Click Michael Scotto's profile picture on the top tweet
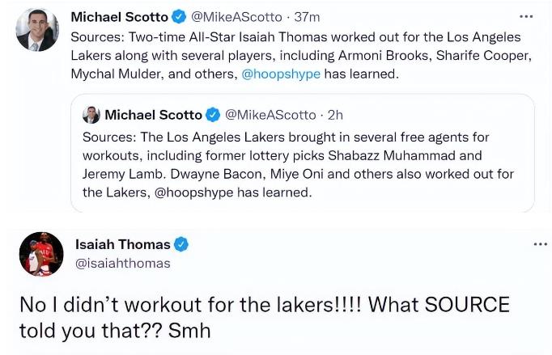The image size is (552, 355). [36, 30]
